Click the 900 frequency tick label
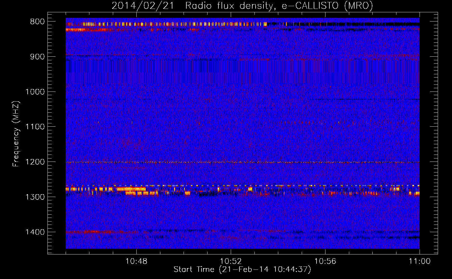Viewport: 452px width, 279px height. [x=37, y=57]
